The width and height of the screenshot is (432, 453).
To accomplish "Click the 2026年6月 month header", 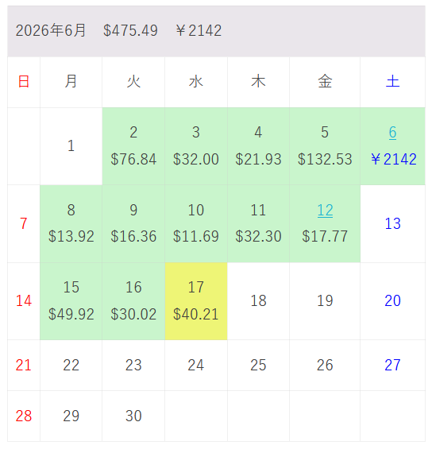I will point(51,30).
